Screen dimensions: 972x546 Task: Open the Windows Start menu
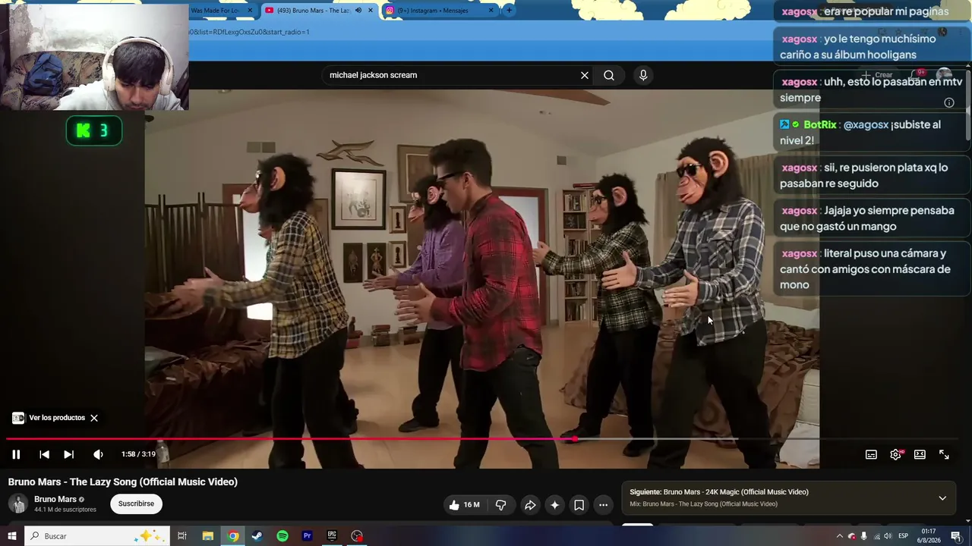tap(12, 536)
